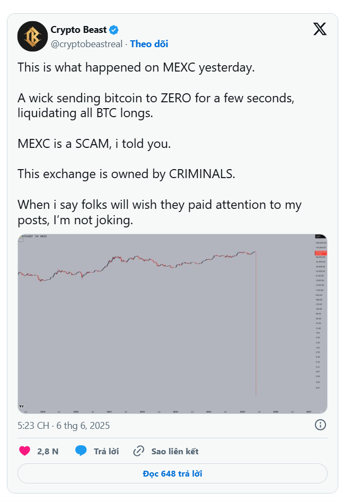Open the tweet info icon
This screenshot has width=343, height=502.
(320, 425)
